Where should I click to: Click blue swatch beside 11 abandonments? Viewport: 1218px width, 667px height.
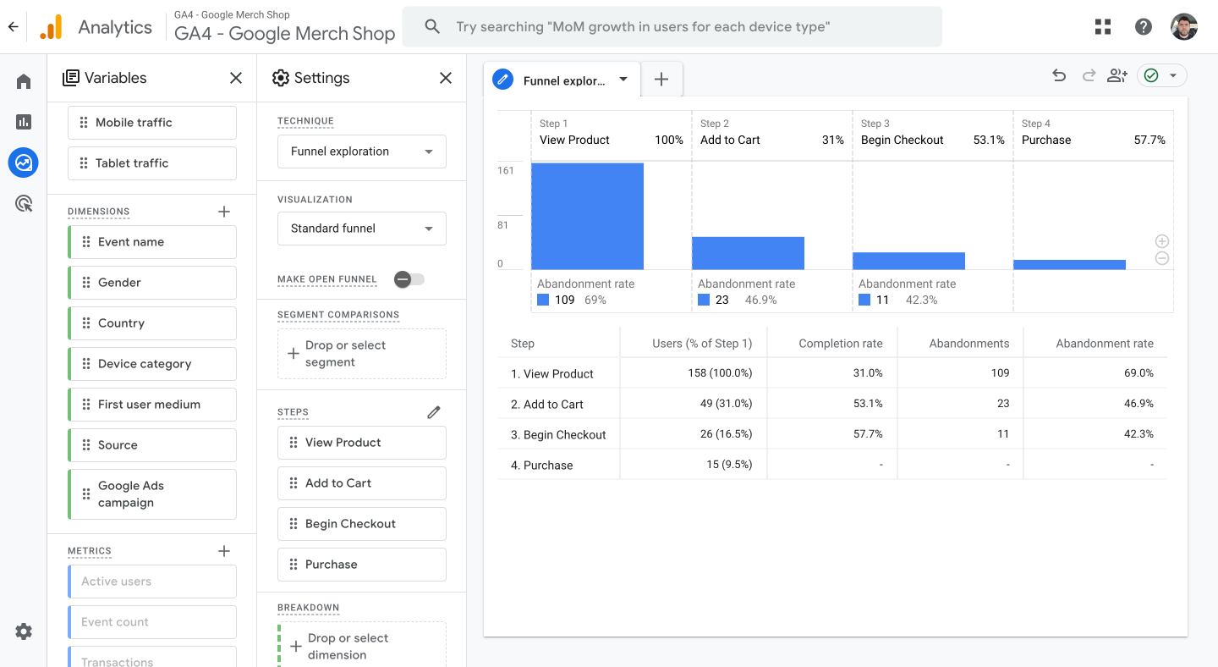[864, 300]
